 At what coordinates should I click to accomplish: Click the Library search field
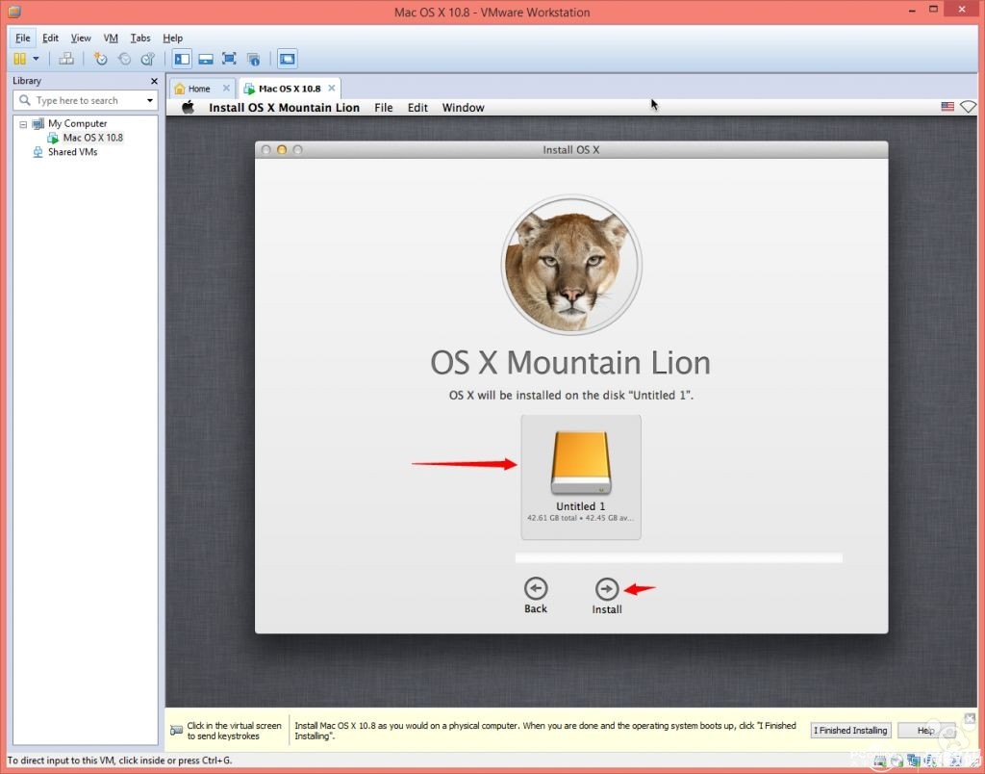(x=85, y=101)
